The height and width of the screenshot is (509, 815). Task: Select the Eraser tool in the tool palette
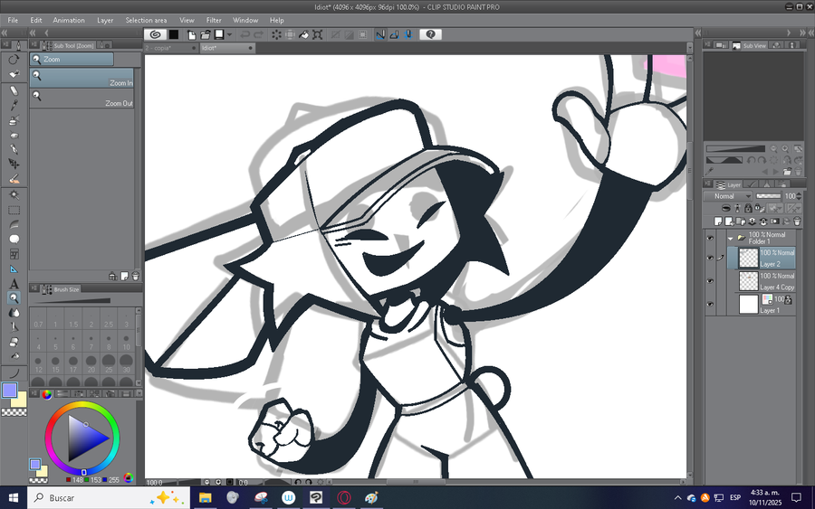coord(14,90)
